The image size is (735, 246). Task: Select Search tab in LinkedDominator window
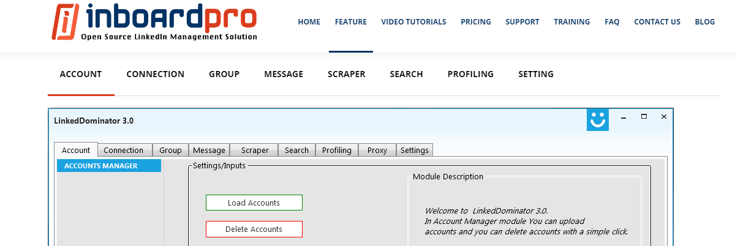tap(297, 150)
